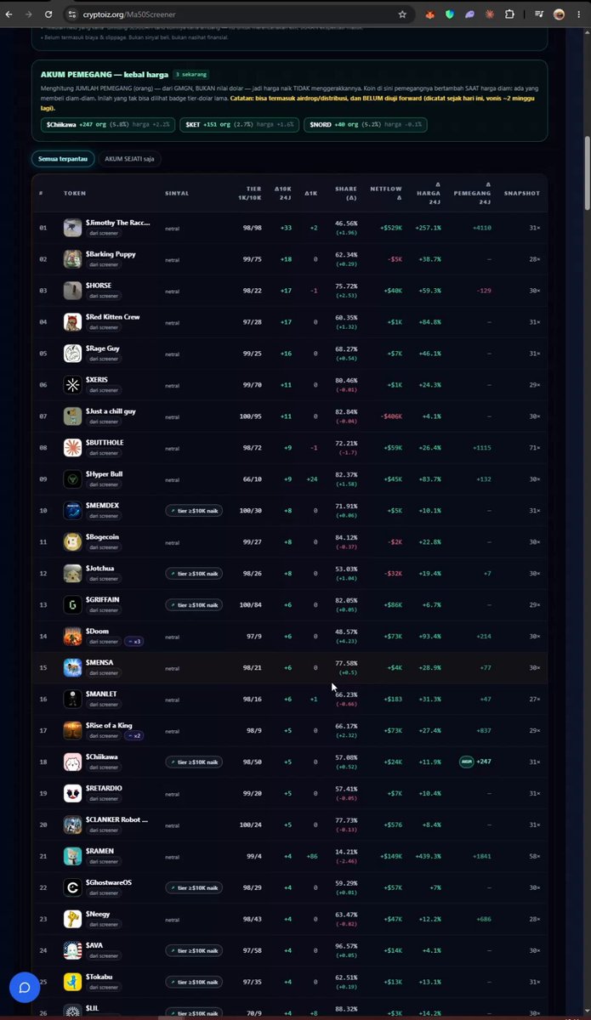
Task: Click the $Neegy token avatar
Action: pyautogui.click(x=72, y=920)
